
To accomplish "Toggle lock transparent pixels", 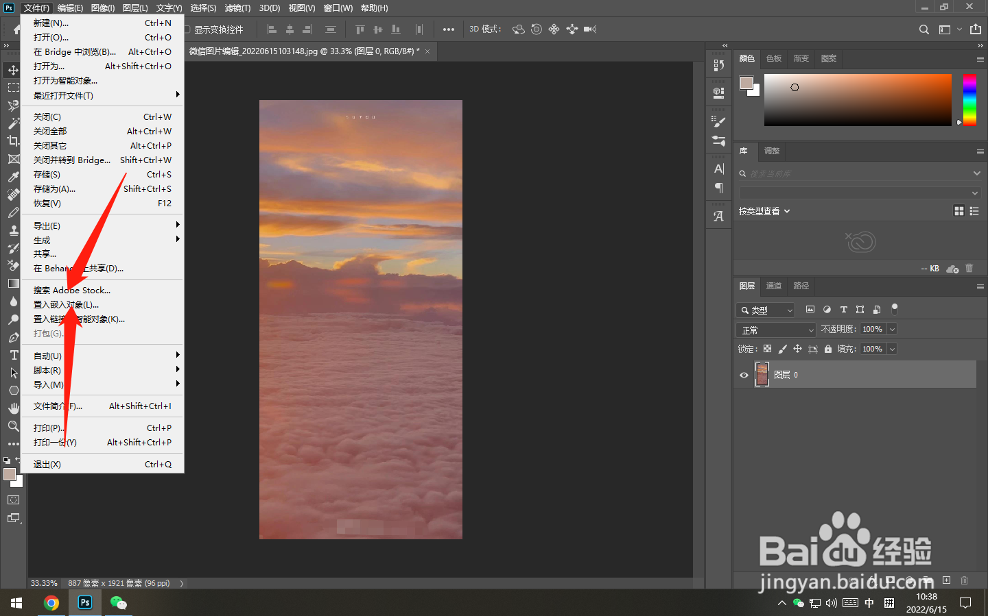I will 767,349.
